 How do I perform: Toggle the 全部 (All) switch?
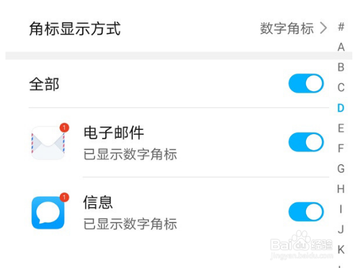coord(306,84)
